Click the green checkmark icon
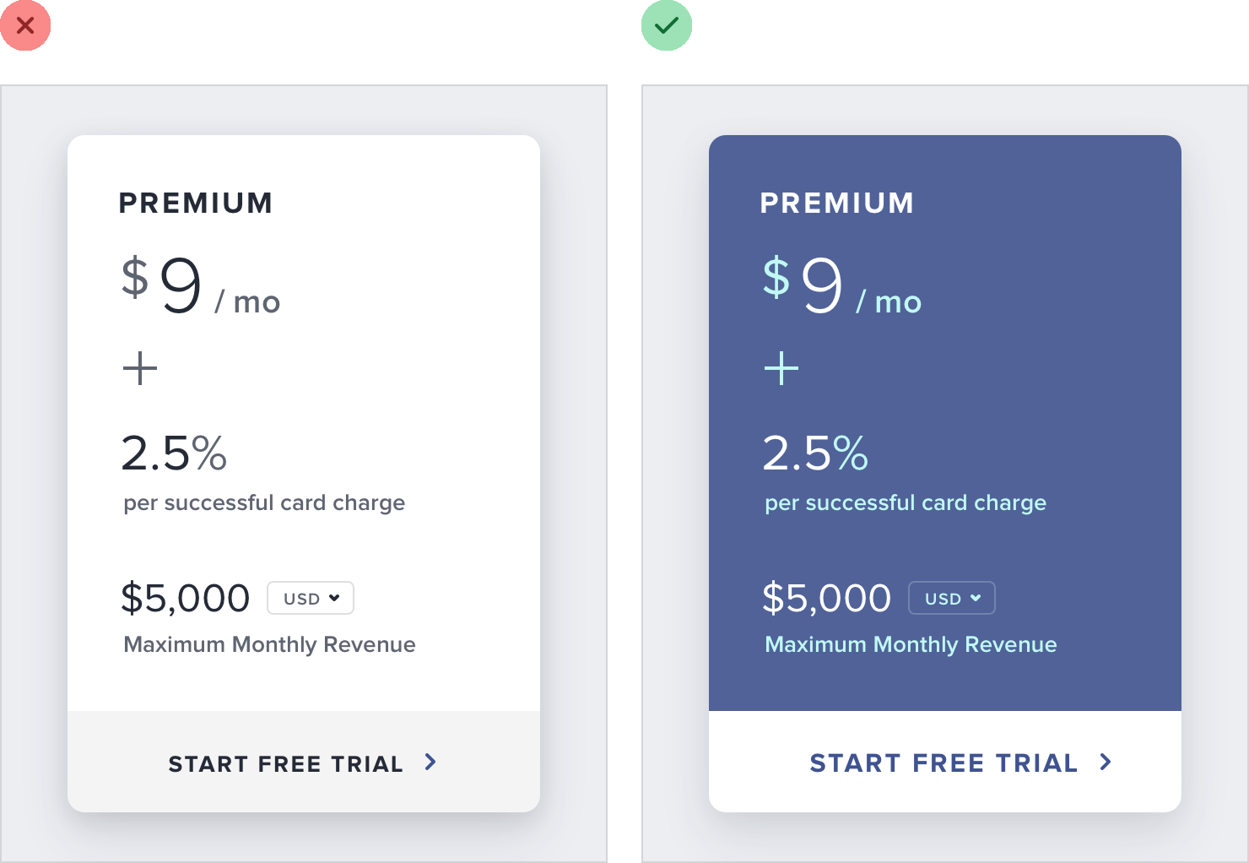The image size is (1249, 863). pos(667,25)
